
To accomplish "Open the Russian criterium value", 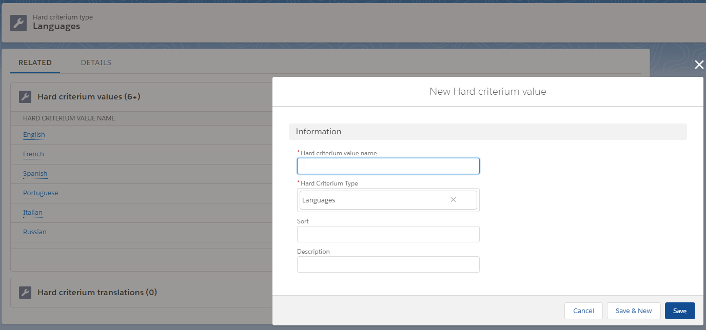I will click(35, 232).
